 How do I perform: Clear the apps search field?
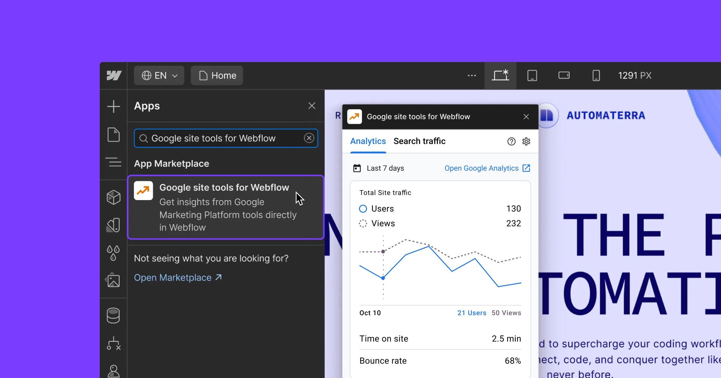pyautogui.click(x=309, y=138)
